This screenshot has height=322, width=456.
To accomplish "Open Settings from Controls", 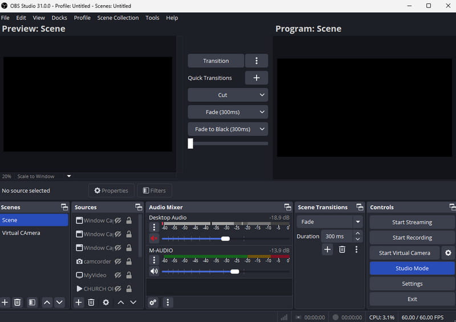I will 412,284.
